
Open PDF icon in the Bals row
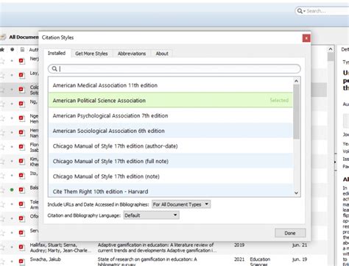(21, 190)
